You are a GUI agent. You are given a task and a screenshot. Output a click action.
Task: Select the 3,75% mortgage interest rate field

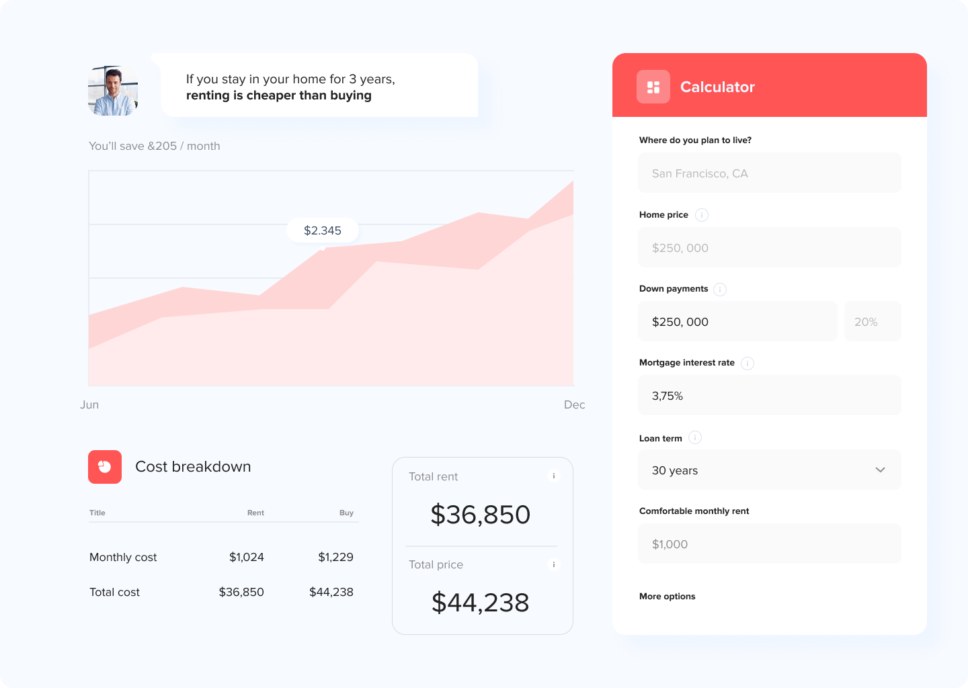(x=769, y=396)
